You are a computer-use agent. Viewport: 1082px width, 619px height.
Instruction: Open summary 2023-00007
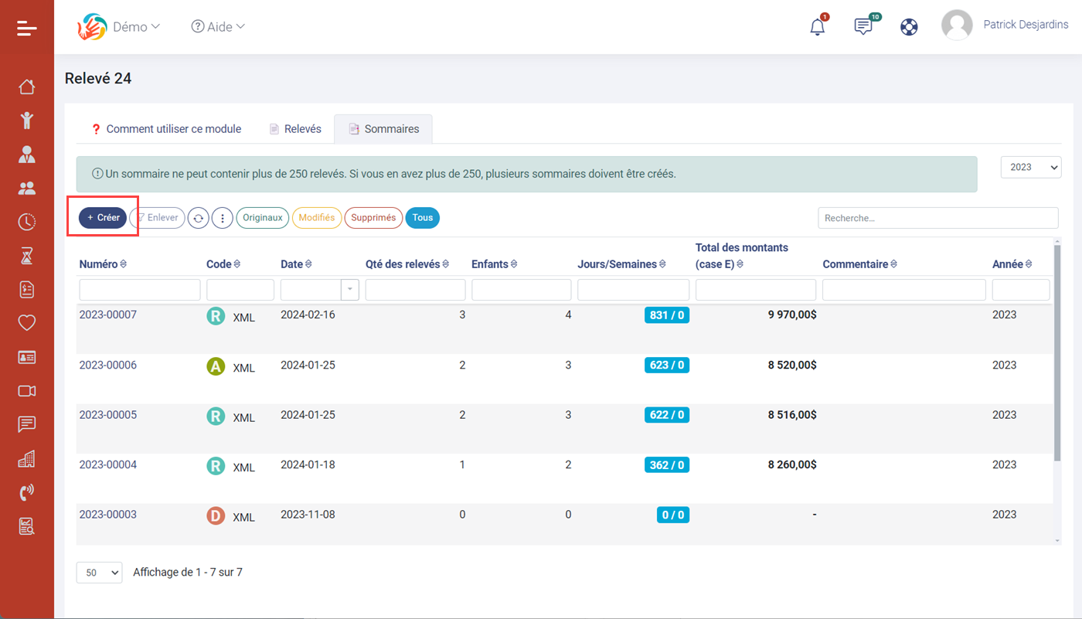108,315
